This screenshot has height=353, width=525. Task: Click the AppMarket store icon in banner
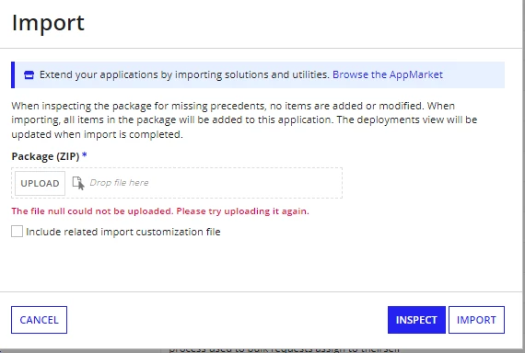pyautogui.click(x=29, y=74)
